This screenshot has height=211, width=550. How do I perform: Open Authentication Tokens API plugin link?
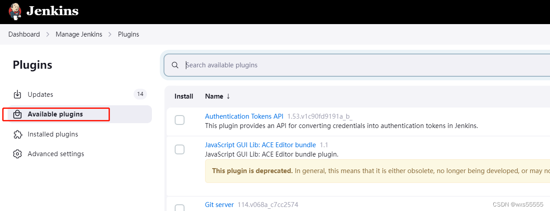tap(244, 116)
